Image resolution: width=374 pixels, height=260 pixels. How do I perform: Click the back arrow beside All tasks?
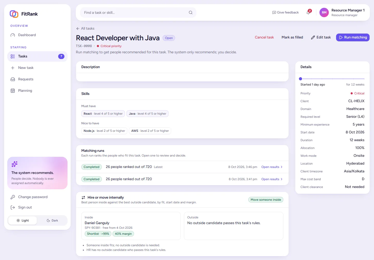[x=78, y=29]
